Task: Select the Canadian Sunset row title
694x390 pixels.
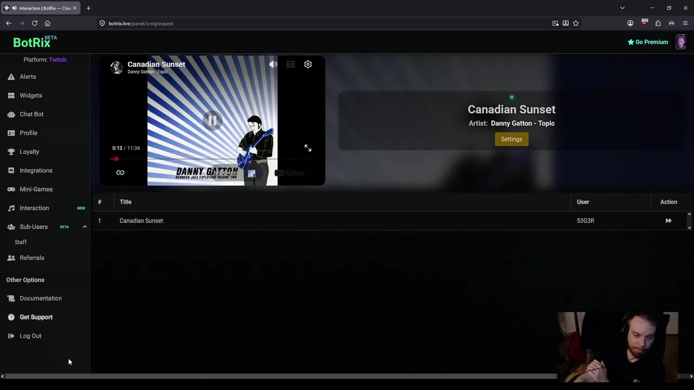Action: [141, 221]
